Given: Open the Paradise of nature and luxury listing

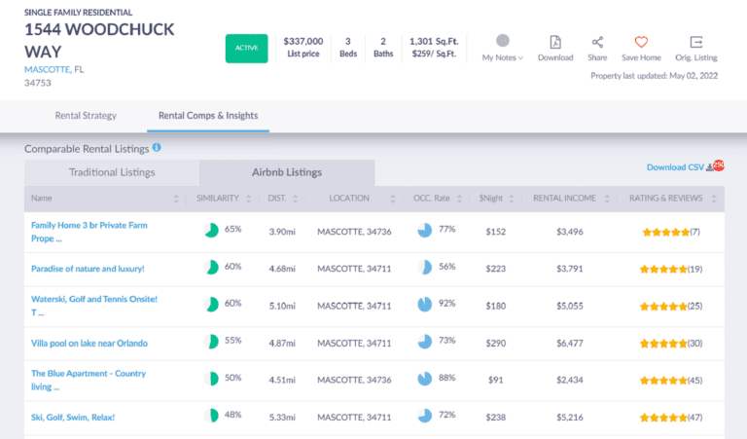Looking at the screenshot, I should (x=88, y=268).
